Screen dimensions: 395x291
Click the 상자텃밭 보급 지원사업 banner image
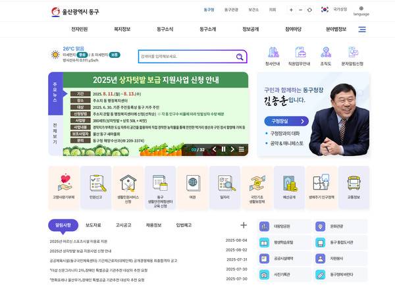click(155, 114)
